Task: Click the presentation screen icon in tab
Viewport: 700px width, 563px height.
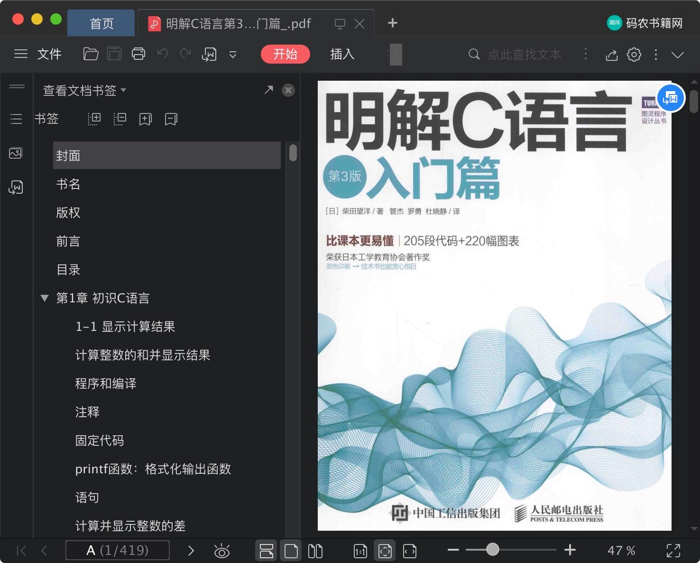Action: [340, 24]
